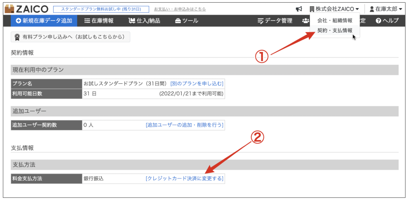This screenshot has height=203, width=409.
Task: Click the plus icon on 新規在庫データ追加
Action: [x=18, y=21]
